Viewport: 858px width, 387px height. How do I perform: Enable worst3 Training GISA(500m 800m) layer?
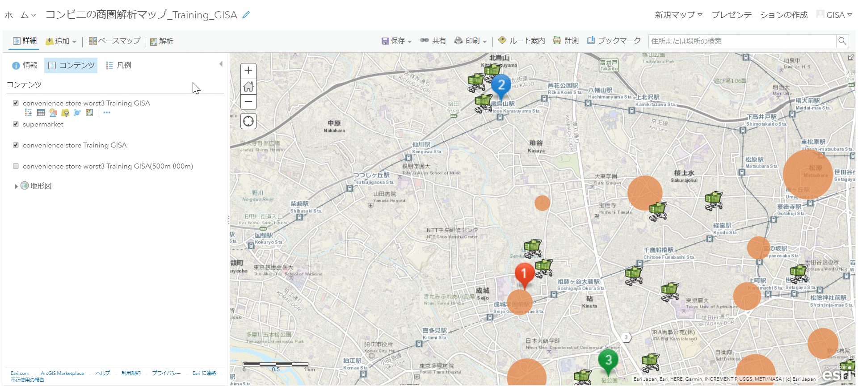[16, 166]
